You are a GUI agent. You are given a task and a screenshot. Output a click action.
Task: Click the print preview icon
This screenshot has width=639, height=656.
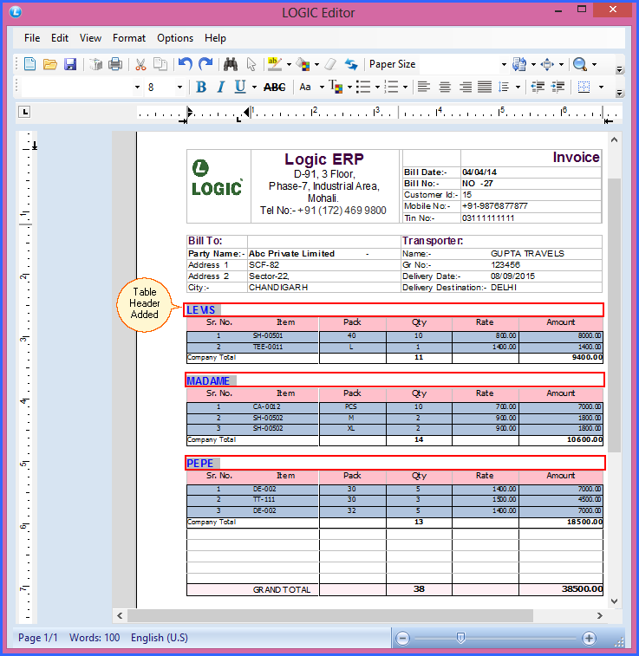coord(96,64)
